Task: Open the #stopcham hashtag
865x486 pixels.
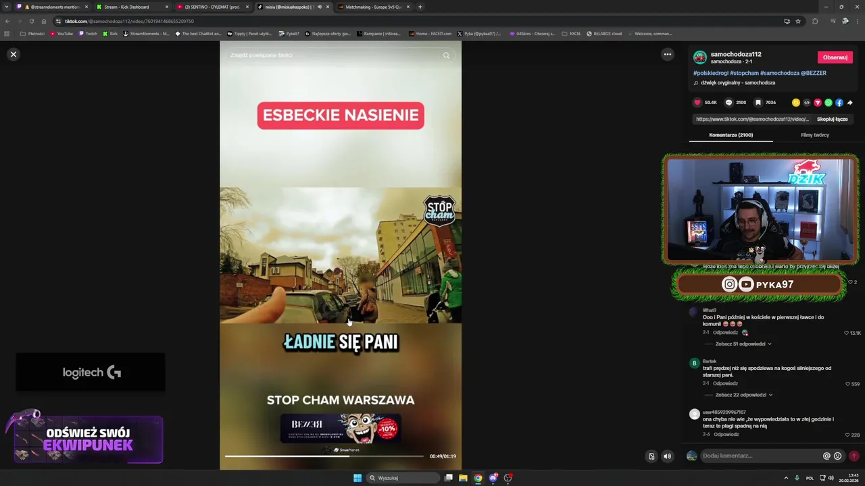Action: click(744, 73)
